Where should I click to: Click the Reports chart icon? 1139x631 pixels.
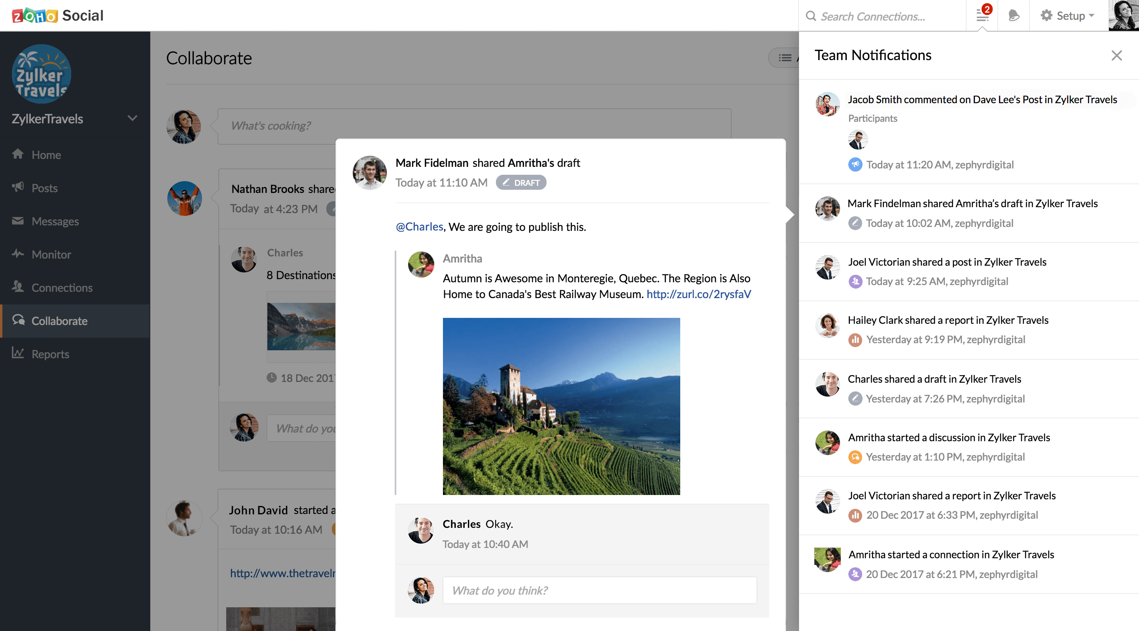(x=18, y=352)
